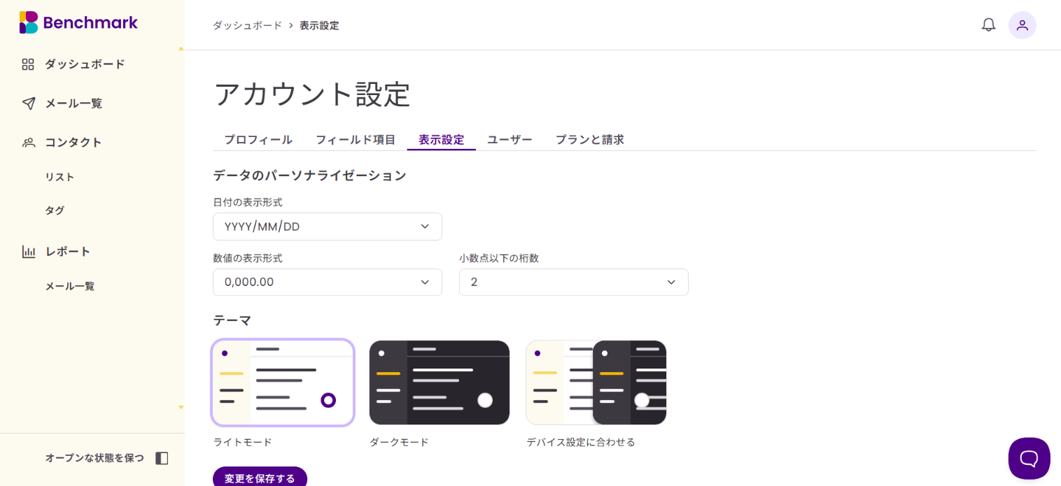
Task: Click the sidebar collapse panel icon
Action: [x=162, y=458]
